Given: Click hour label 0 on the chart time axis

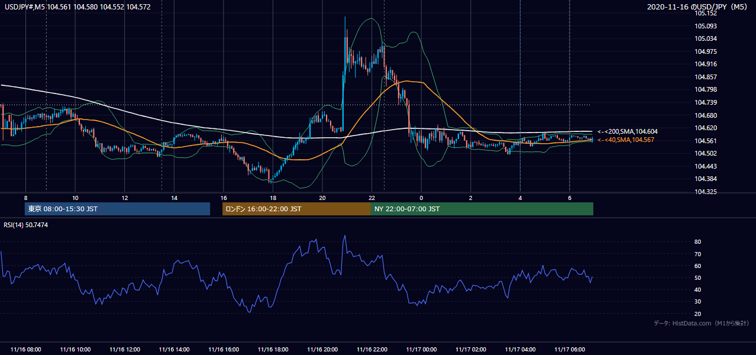Looking at the screenshot, I should pyautogui.click(x=421, y=198).
